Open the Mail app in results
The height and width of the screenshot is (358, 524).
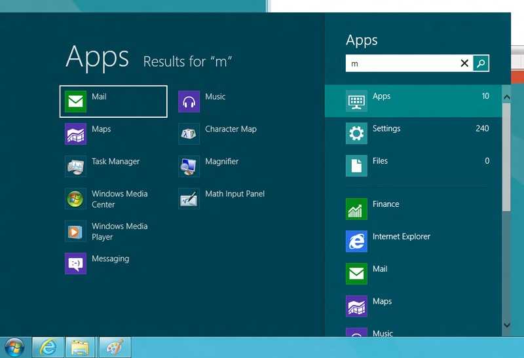(x=113, y=101)
